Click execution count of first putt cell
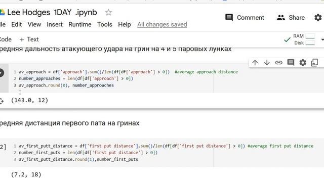324x182 pixels. pos(3,147)
